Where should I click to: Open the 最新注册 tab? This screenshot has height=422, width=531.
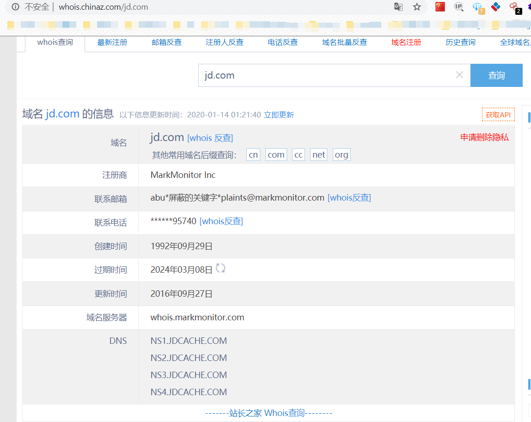[112, 43]
